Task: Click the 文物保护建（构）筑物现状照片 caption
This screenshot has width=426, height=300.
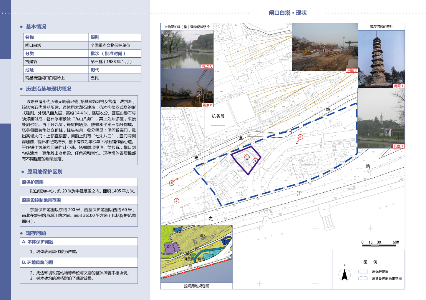Action: [187, 27]
